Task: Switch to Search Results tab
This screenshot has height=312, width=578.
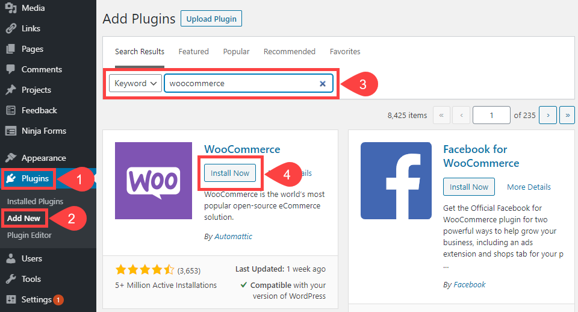Action: point(139,52)
